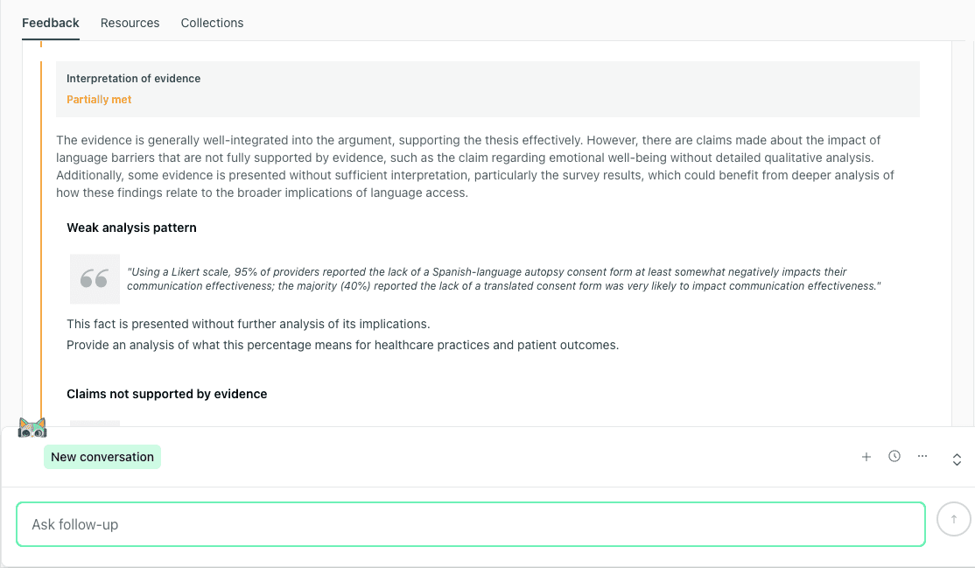Click the Interpretation of evidence heading

pyautogui.click(x=133, y=78)
